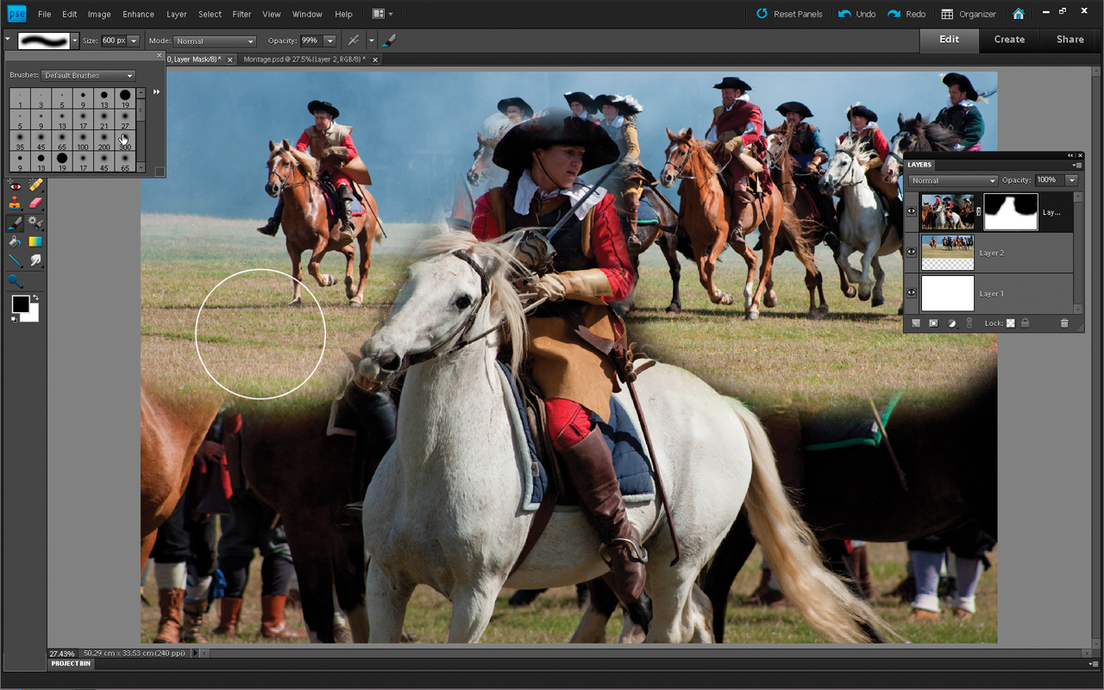Image resolution: width=1104 pixels, height=690 pixels.
Task: Hide Layer 1 with its eye icon
Action: [x=912, y=293]
